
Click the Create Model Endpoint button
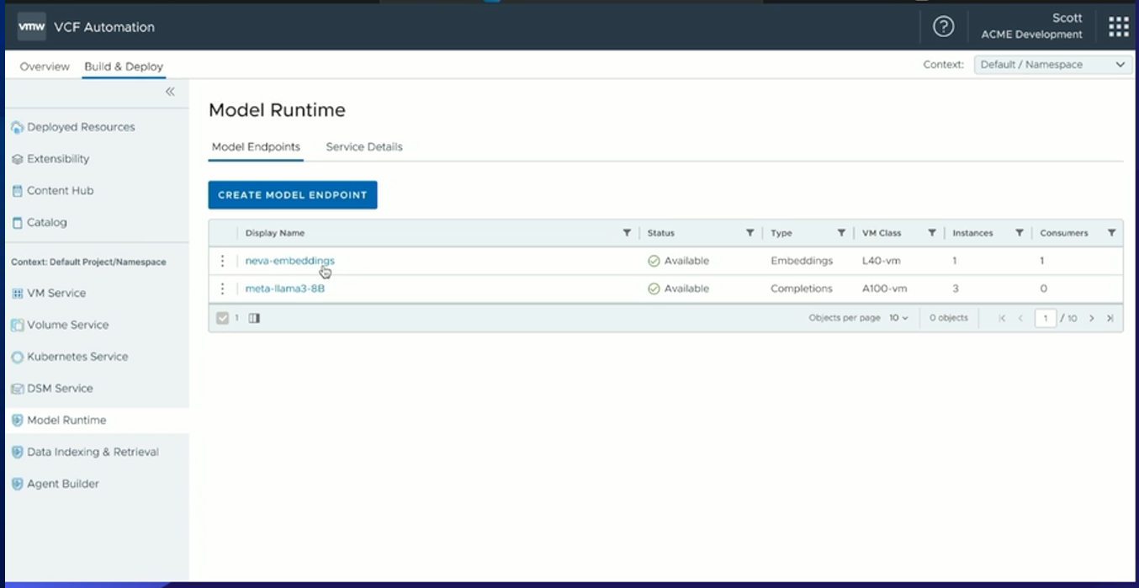[x=293, y=194]
